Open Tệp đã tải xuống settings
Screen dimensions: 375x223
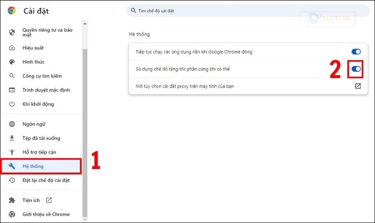coord(41,138)
